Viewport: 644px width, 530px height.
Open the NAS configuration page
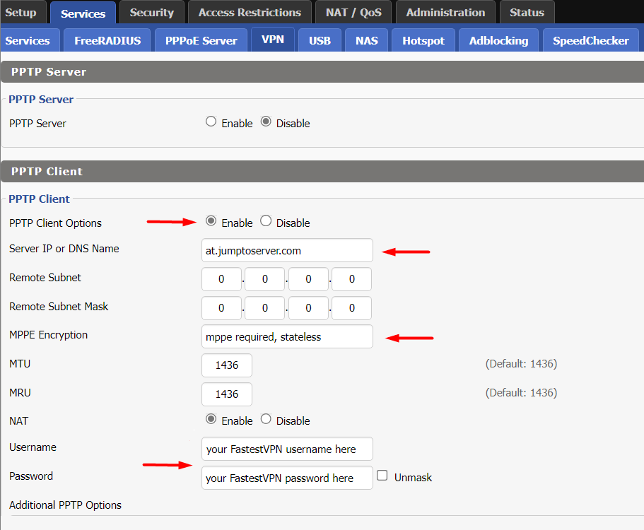pyautogui.click(x=366, y=40)
